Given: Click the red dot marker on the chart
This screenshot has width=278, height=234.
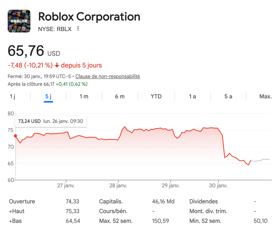Looking at the screenshot, I should click(x=15, y=135).
